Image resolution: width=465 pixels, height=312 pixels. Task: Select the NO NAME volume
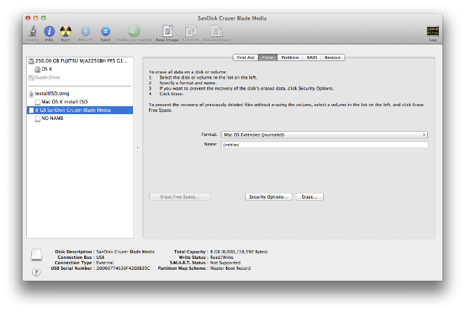click(80, 119)
